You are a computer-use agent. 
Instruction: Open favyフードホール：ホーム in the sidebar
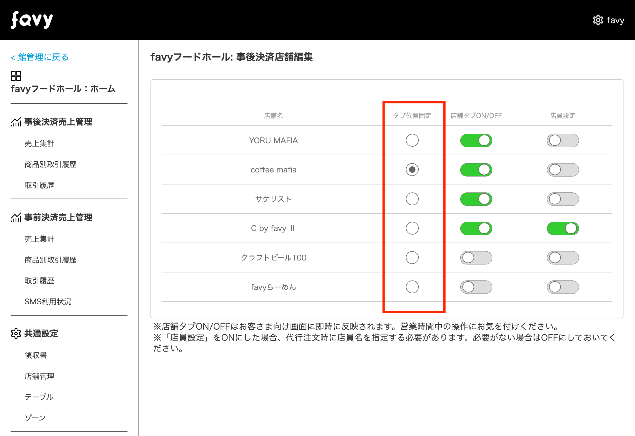[63, 89]
